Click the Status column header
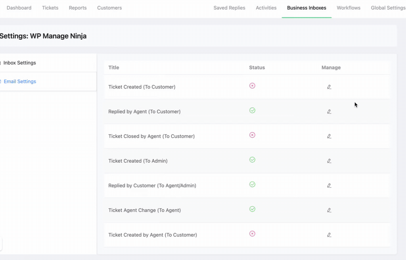Screen dimensions: 406x260 click(257, 67)
